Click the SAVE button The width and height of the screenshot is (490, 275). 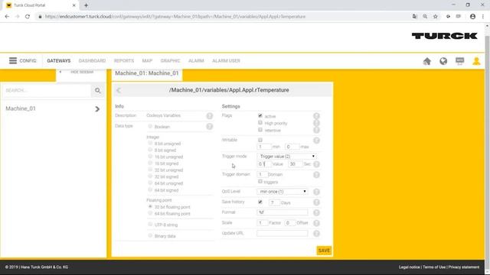point(324,251)
